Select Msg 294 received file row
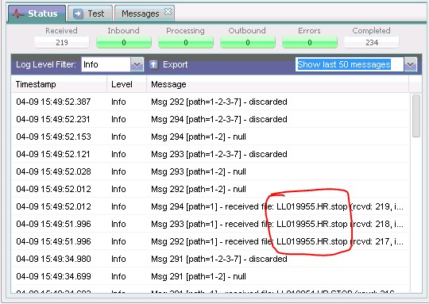The width and height of the screenshot is (429, 304). 210,206
